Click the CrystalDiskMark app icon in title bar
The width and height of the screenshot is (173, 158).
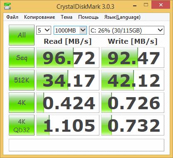coord(7,6)
